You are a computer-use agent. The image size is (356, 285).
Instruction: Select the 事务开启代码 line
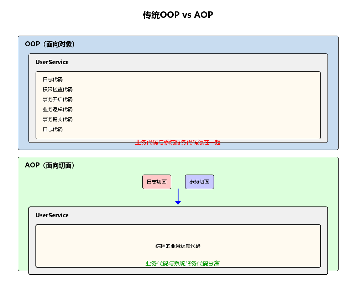(58, 99)
